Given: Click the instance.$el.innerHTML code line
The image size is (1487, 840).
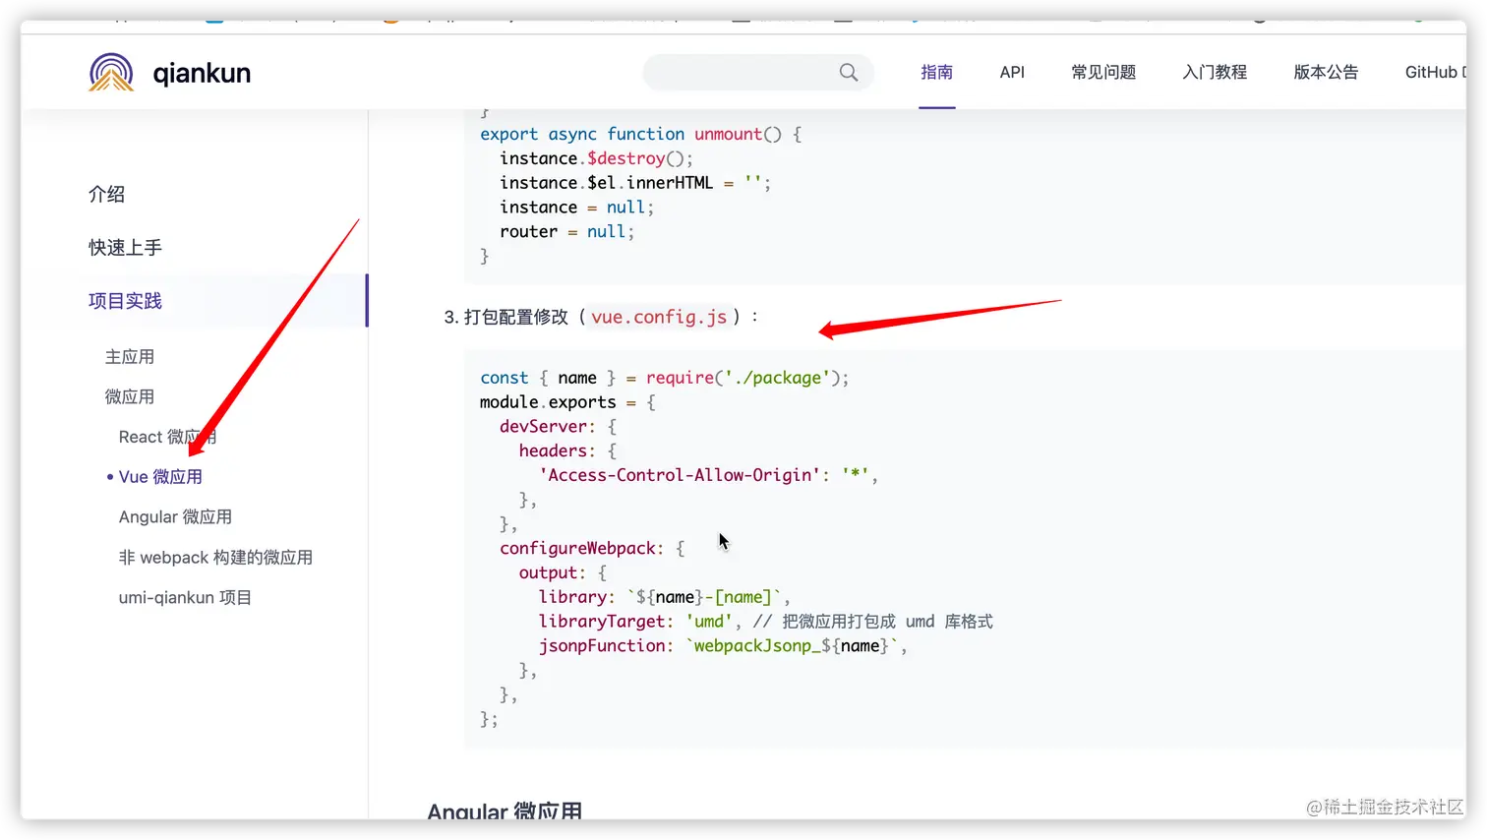Looking at the screenshot, I should point(635,183).
